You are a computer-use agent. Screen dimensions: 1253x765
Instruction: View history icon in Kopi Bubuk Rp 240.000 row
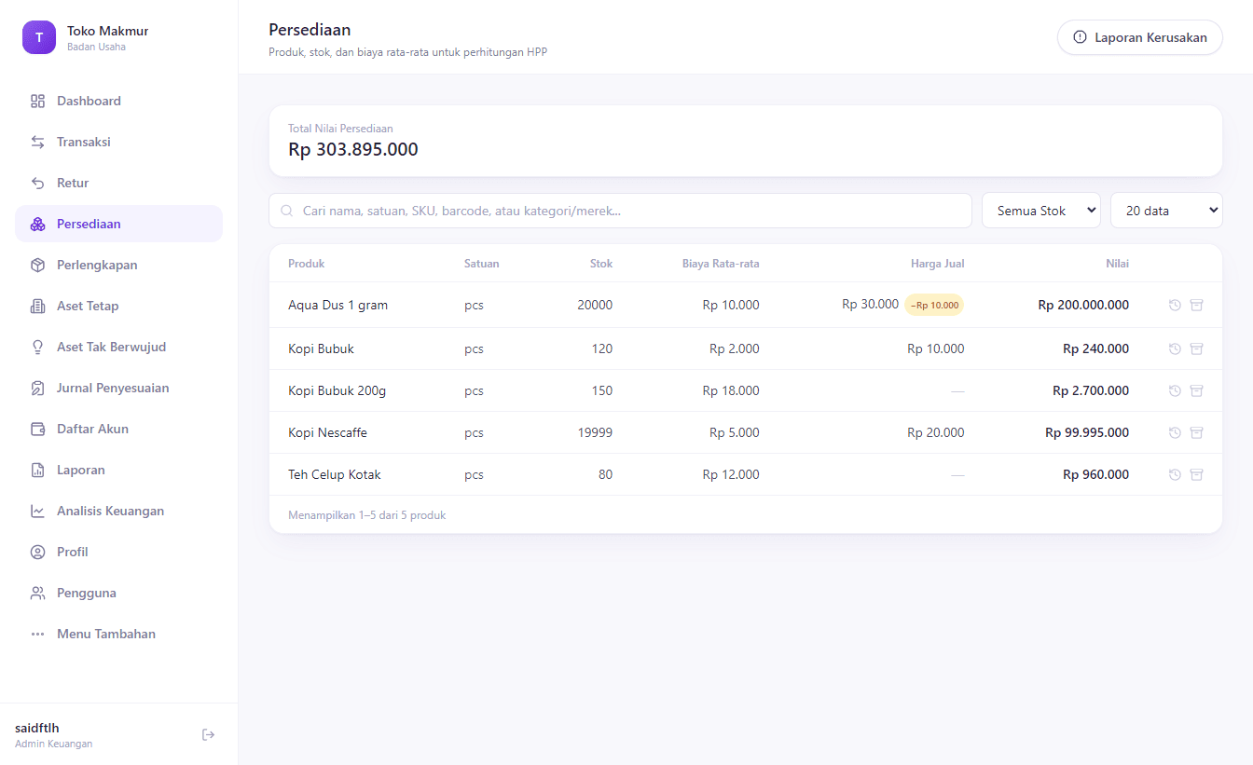(1175, 348)
